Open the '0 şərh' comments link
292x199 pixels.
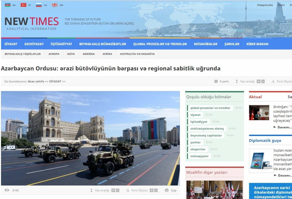(224, 81)
